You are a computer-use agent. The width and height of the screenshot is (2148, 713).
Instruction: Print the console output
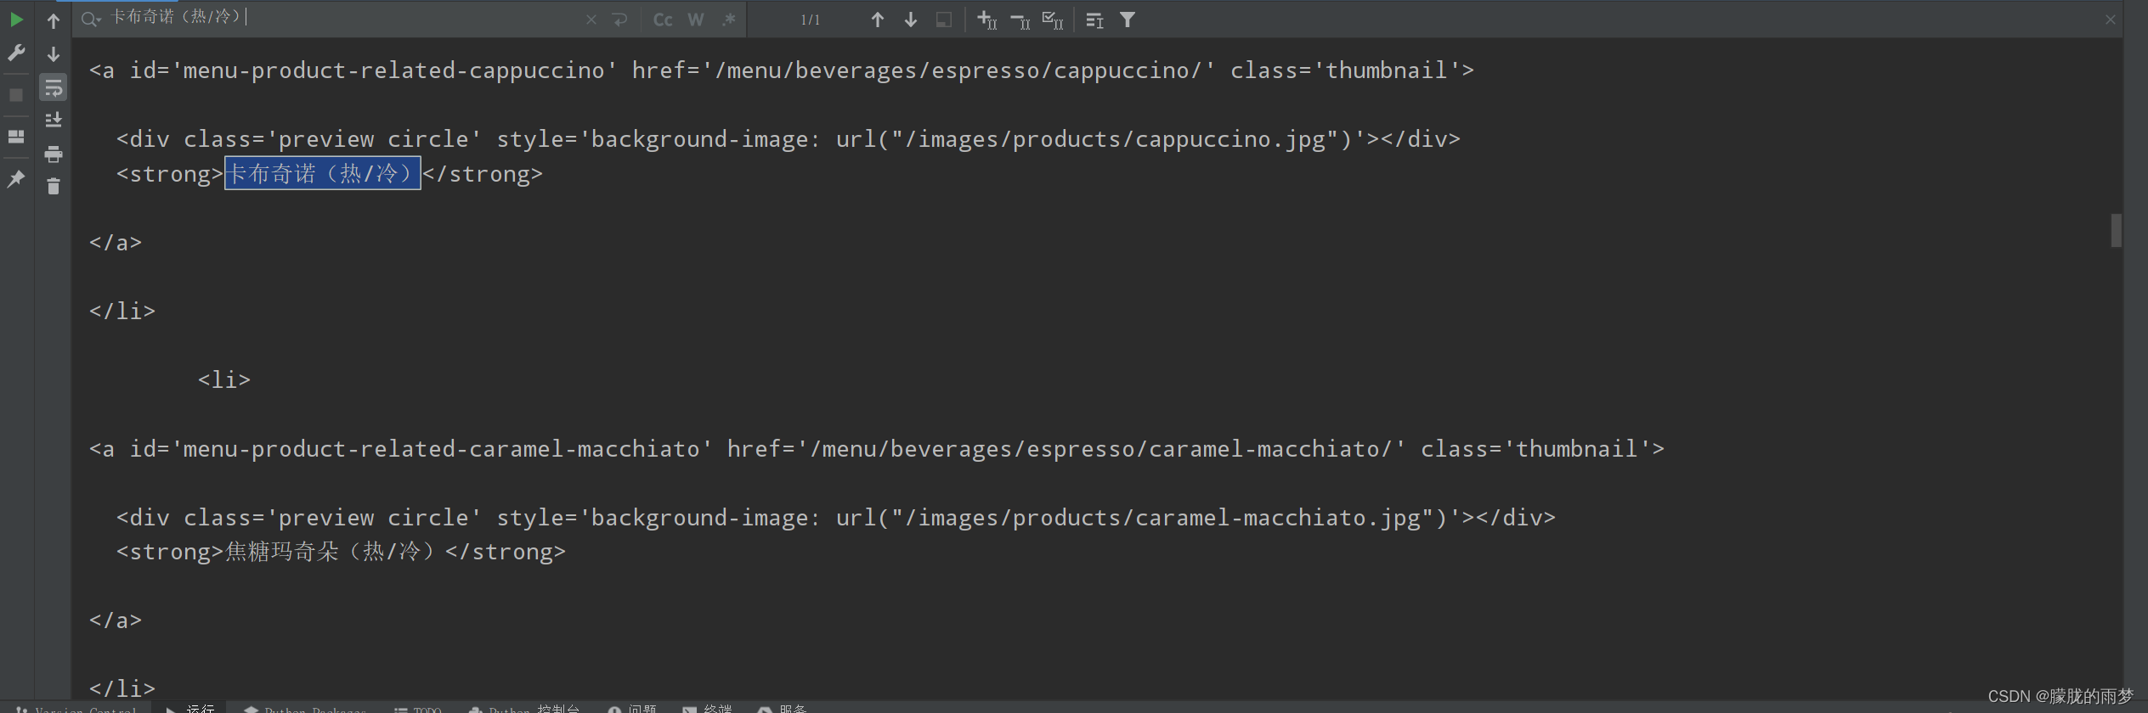[54, 154]
